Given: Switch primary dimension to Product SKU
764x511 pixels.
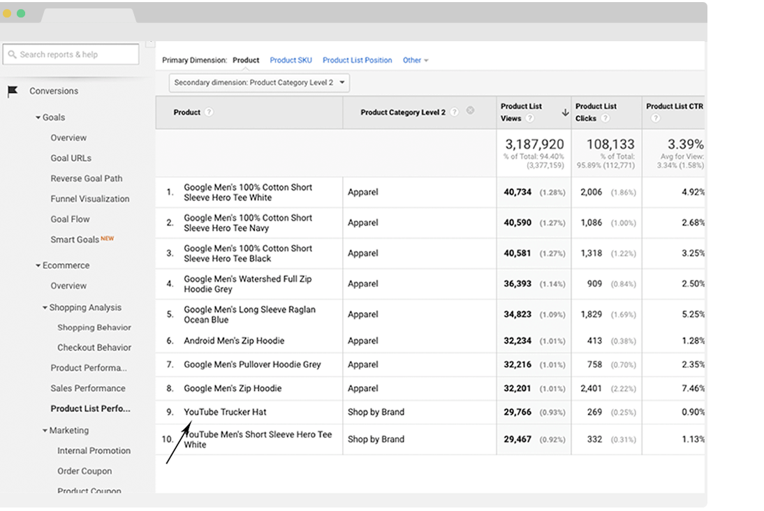Looking at the screenshot, I should coord(291,61).
